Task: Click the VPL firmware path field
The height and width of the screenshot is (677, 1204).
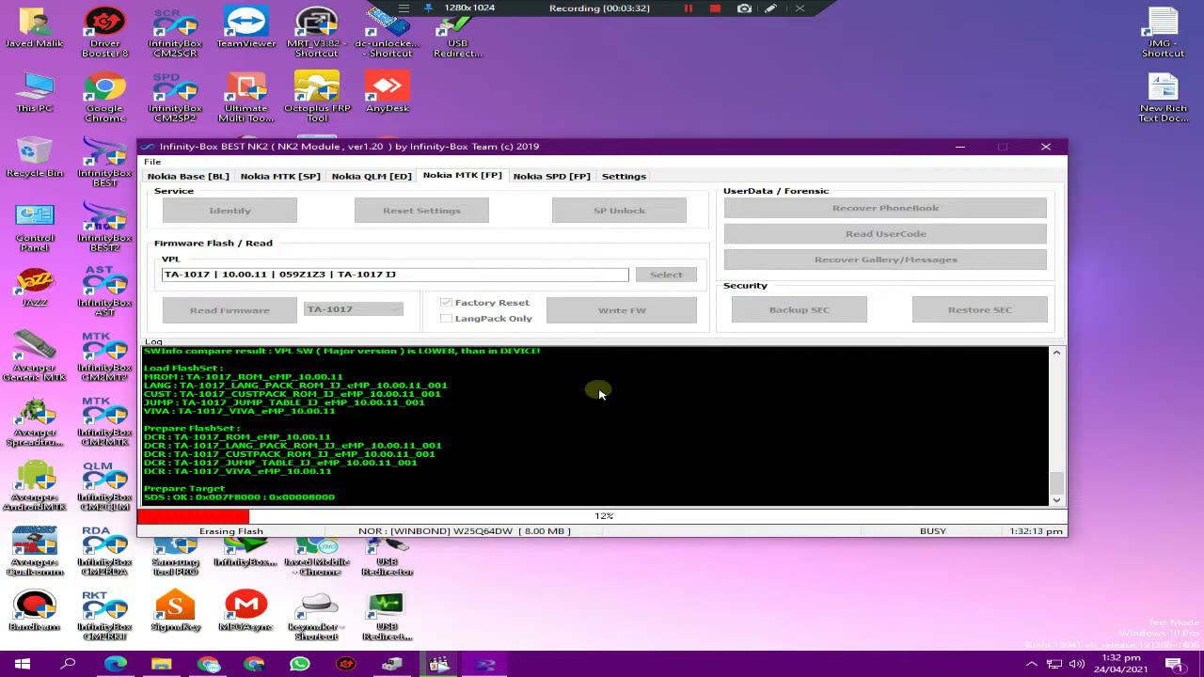Action: pyautogui.click(x=395, y=275)
